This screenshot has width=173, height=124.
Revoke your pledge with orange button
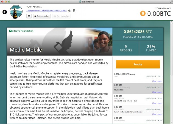(x=138, y=64)
